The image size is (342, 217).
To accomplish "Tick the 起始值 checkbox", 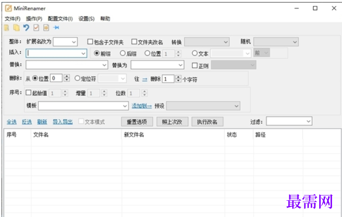I will pyautogui.click(x=28, y=92).
